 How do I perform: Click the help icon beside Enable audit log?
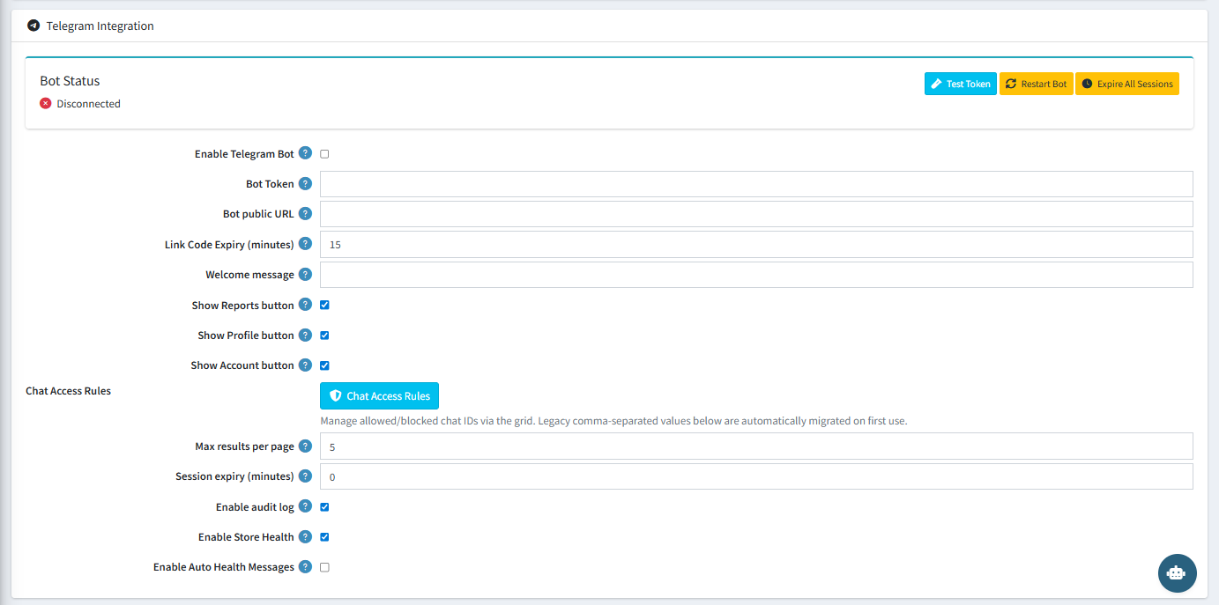[305, 506]
